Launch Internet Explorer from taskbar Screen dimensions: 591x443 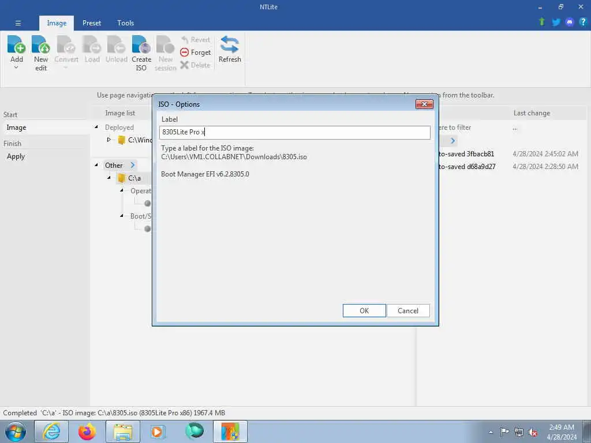point(51,431)
